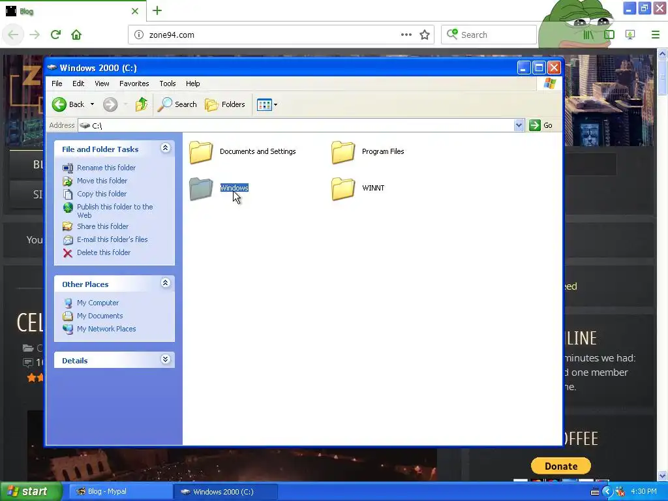Open the View menu
Image resolution: width=668 pixels, height=501 pixels.
click(x=102, y=83)
